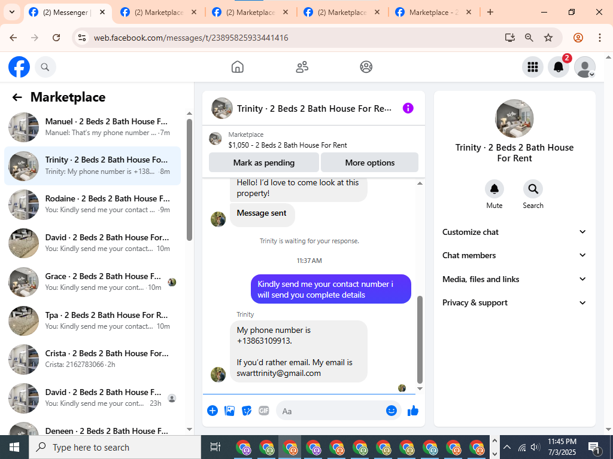This screenshot has width=613, height=459.
Task: Open Manuel's conversation in the list
Action: click(x=92, y=127)
